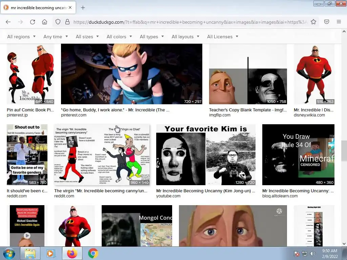Close the mr incredible becoming uncanny tab
The width and height of the screenshot is (347, 260).
point(70,7)
